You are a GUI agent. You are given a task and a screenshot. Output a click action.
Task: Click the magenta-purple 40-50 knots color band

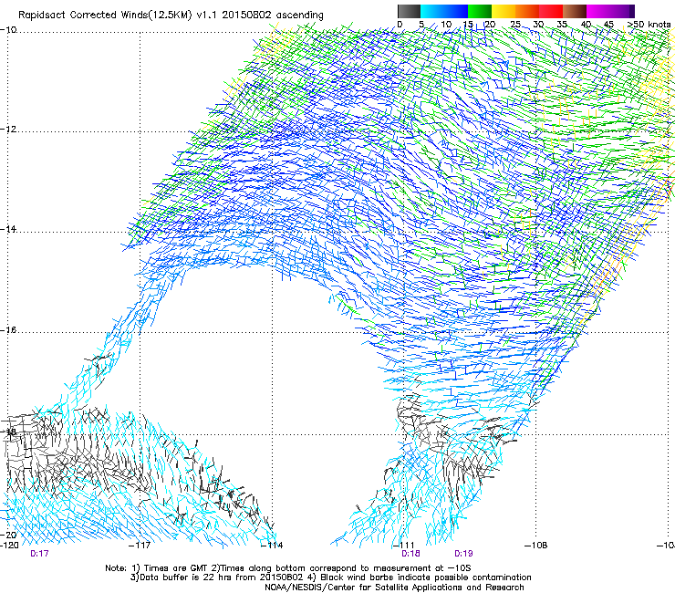(610, 11)
